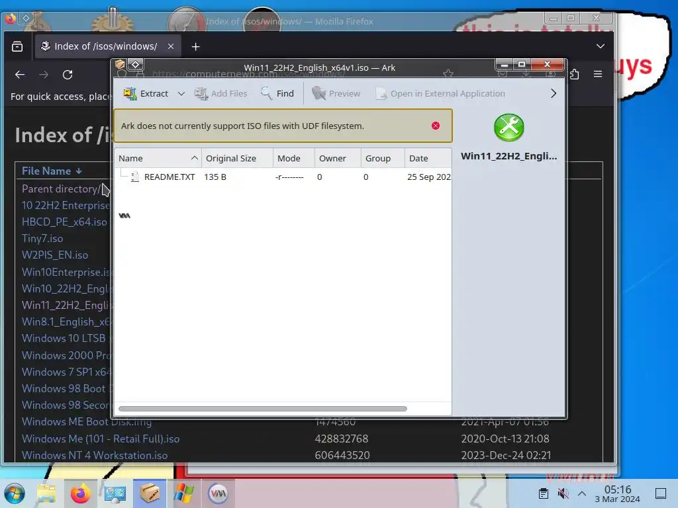Screen dimensions: 678x508
Task: Click the muted volume tray icon
Action: [x=563, y=493]
